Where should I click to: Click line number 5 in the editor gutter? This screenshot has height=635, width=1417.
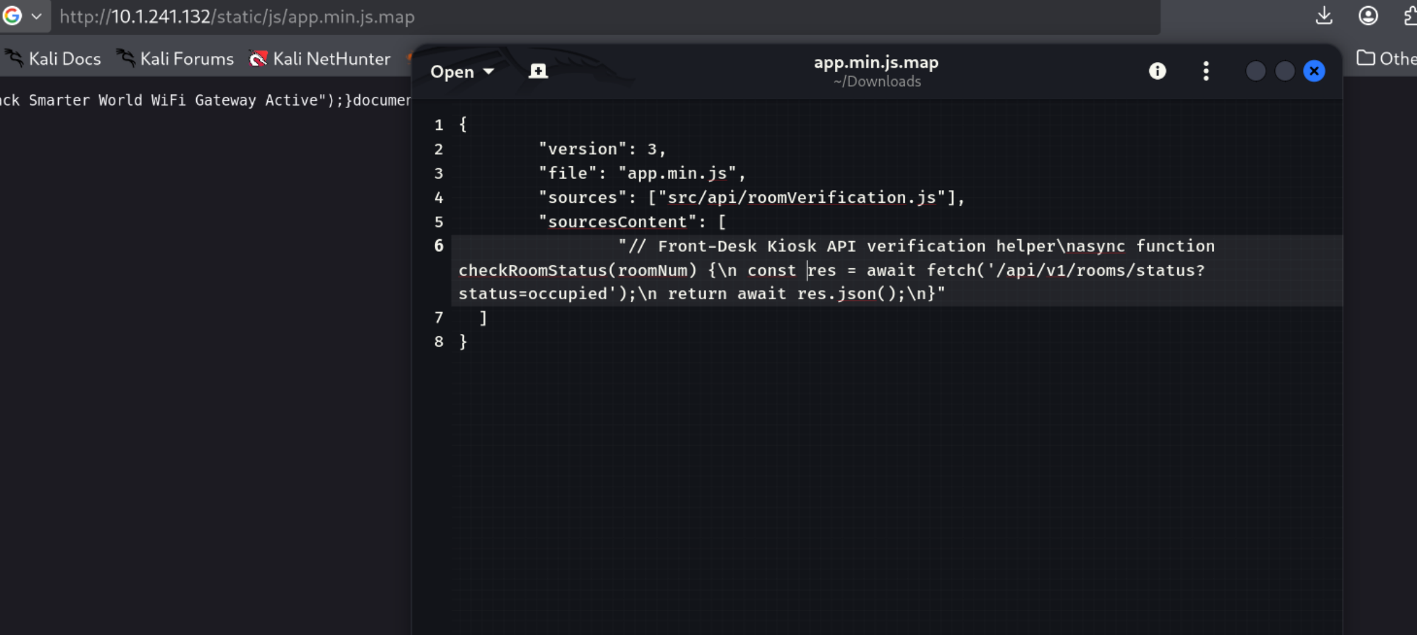click(438, 222)
